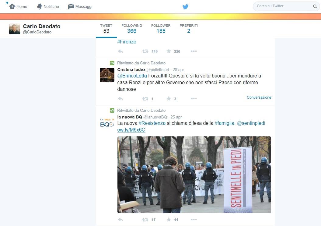Open the Conversazione link
321x226 pixels.
(x=259, y=98)
